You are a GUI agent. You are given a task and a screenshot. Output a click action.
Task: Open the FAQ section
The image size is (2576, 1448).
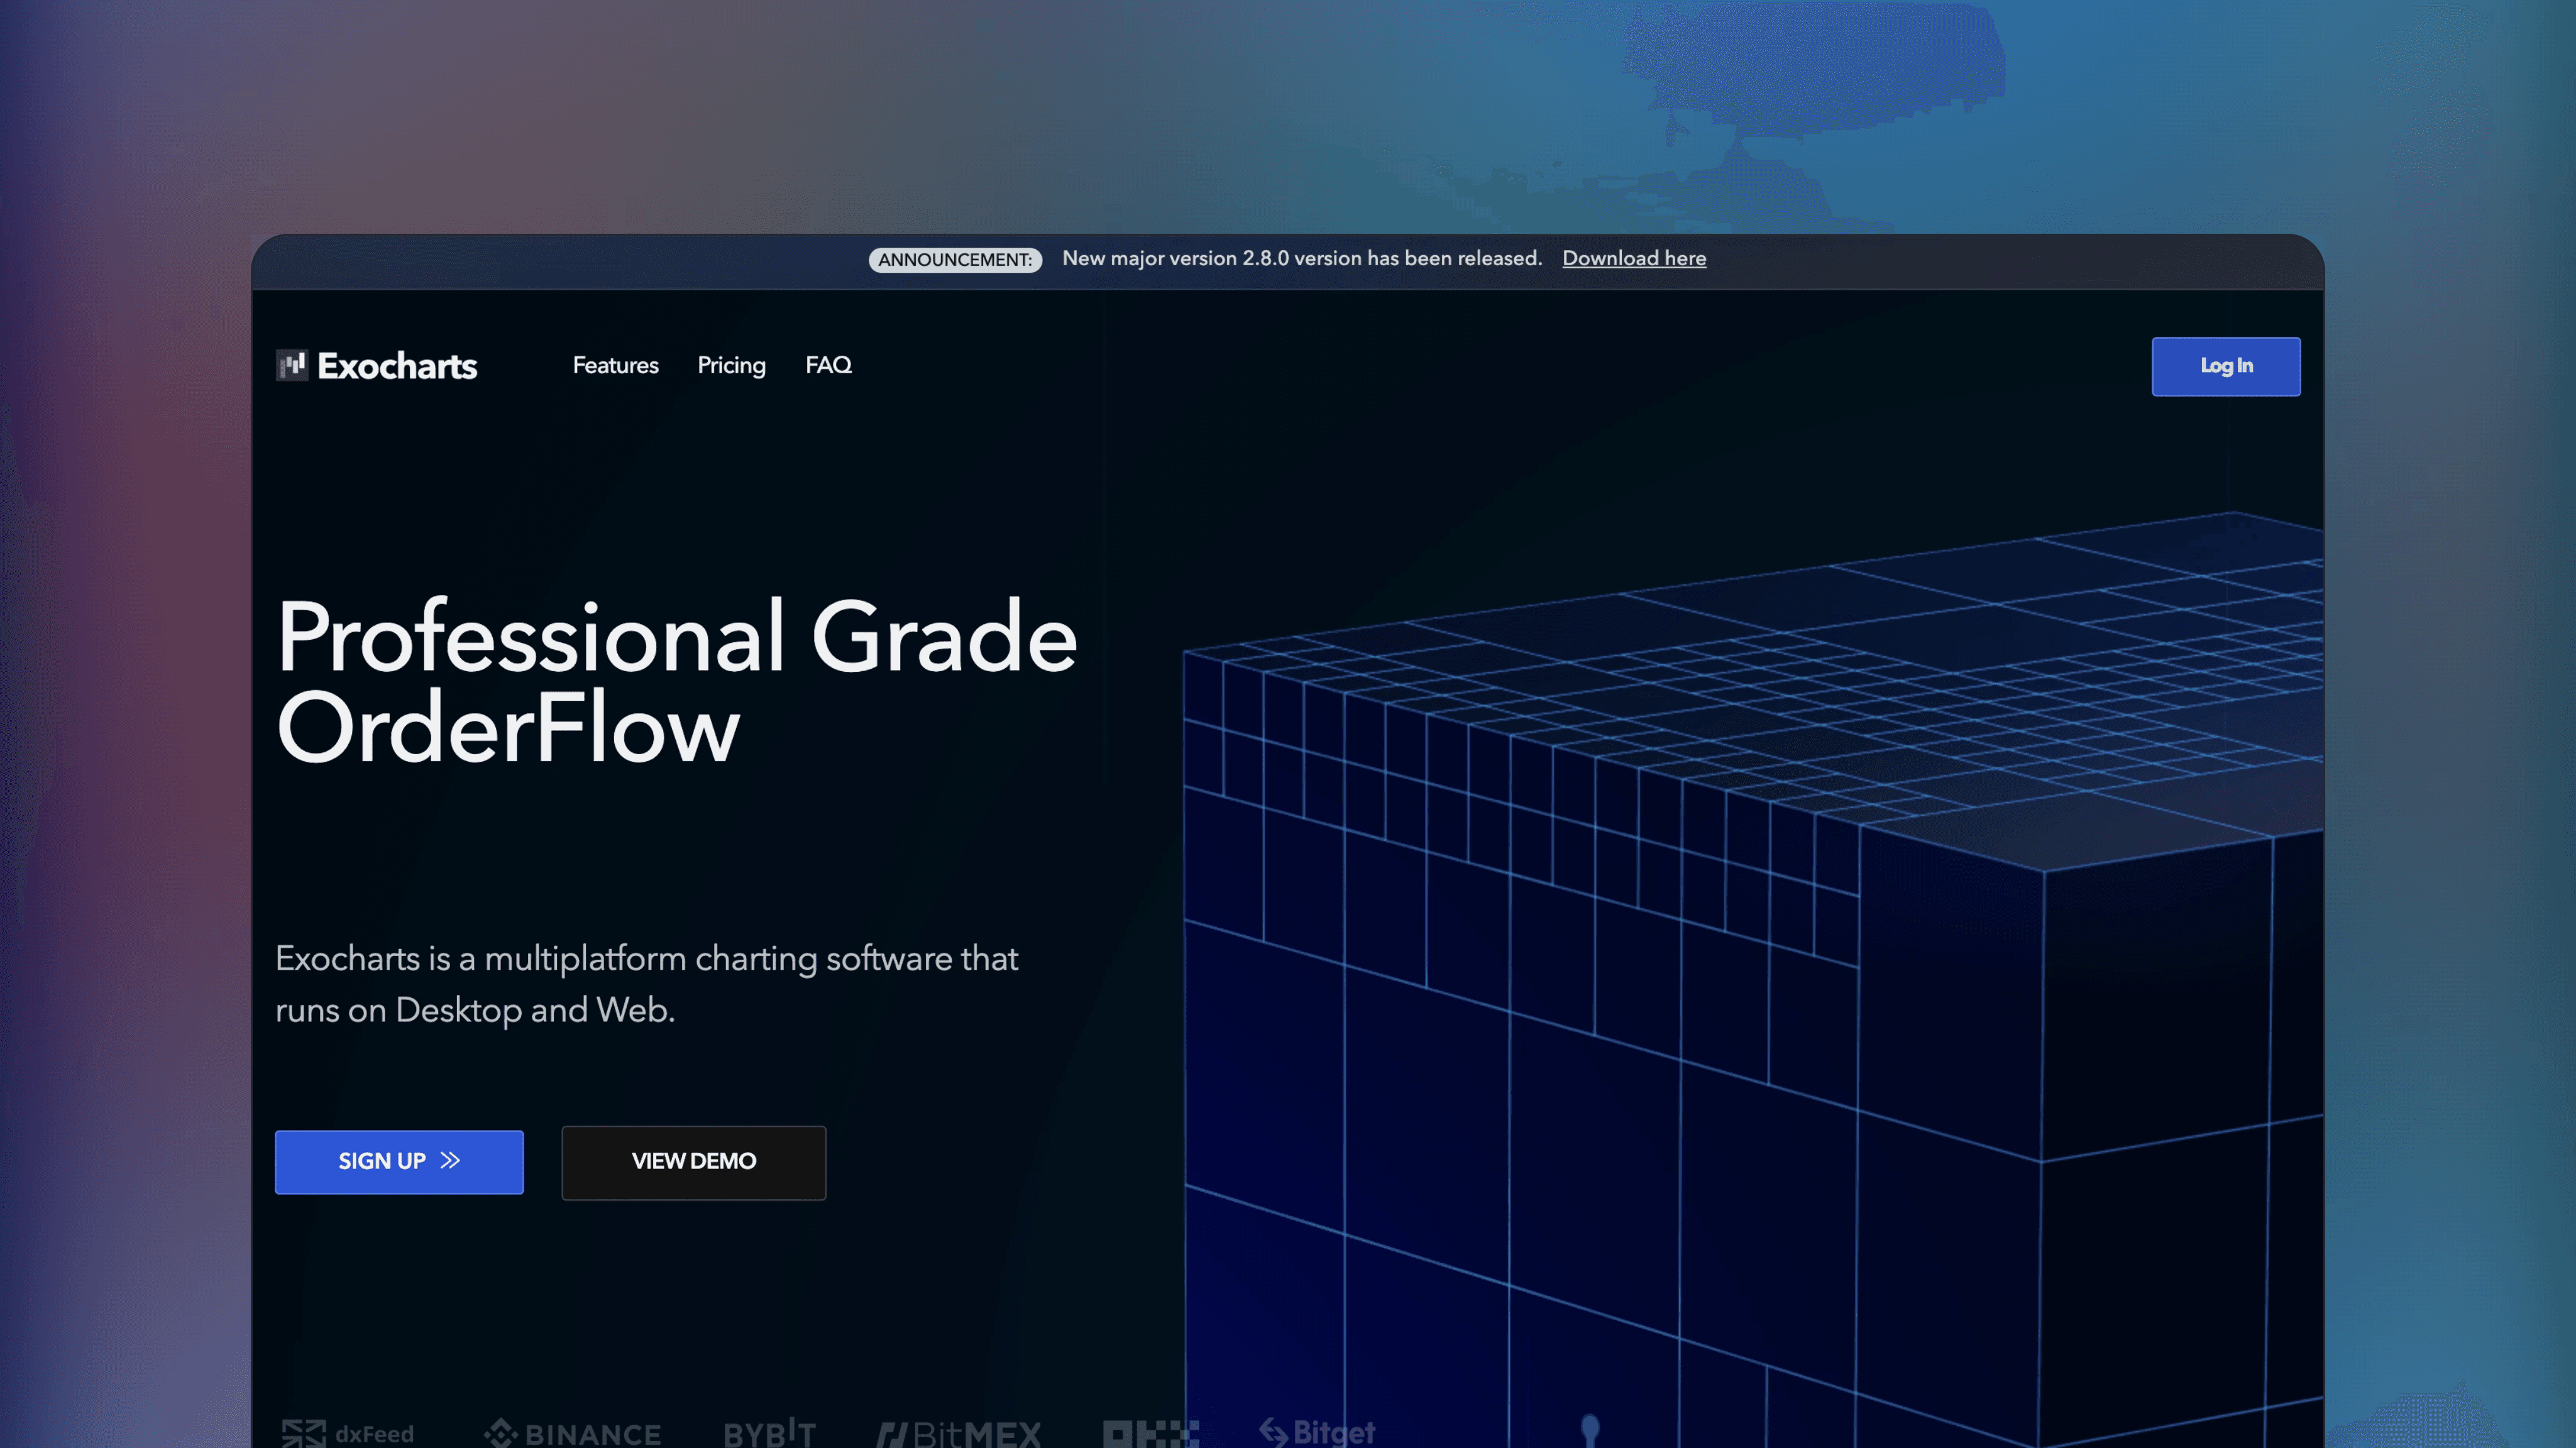828,366
